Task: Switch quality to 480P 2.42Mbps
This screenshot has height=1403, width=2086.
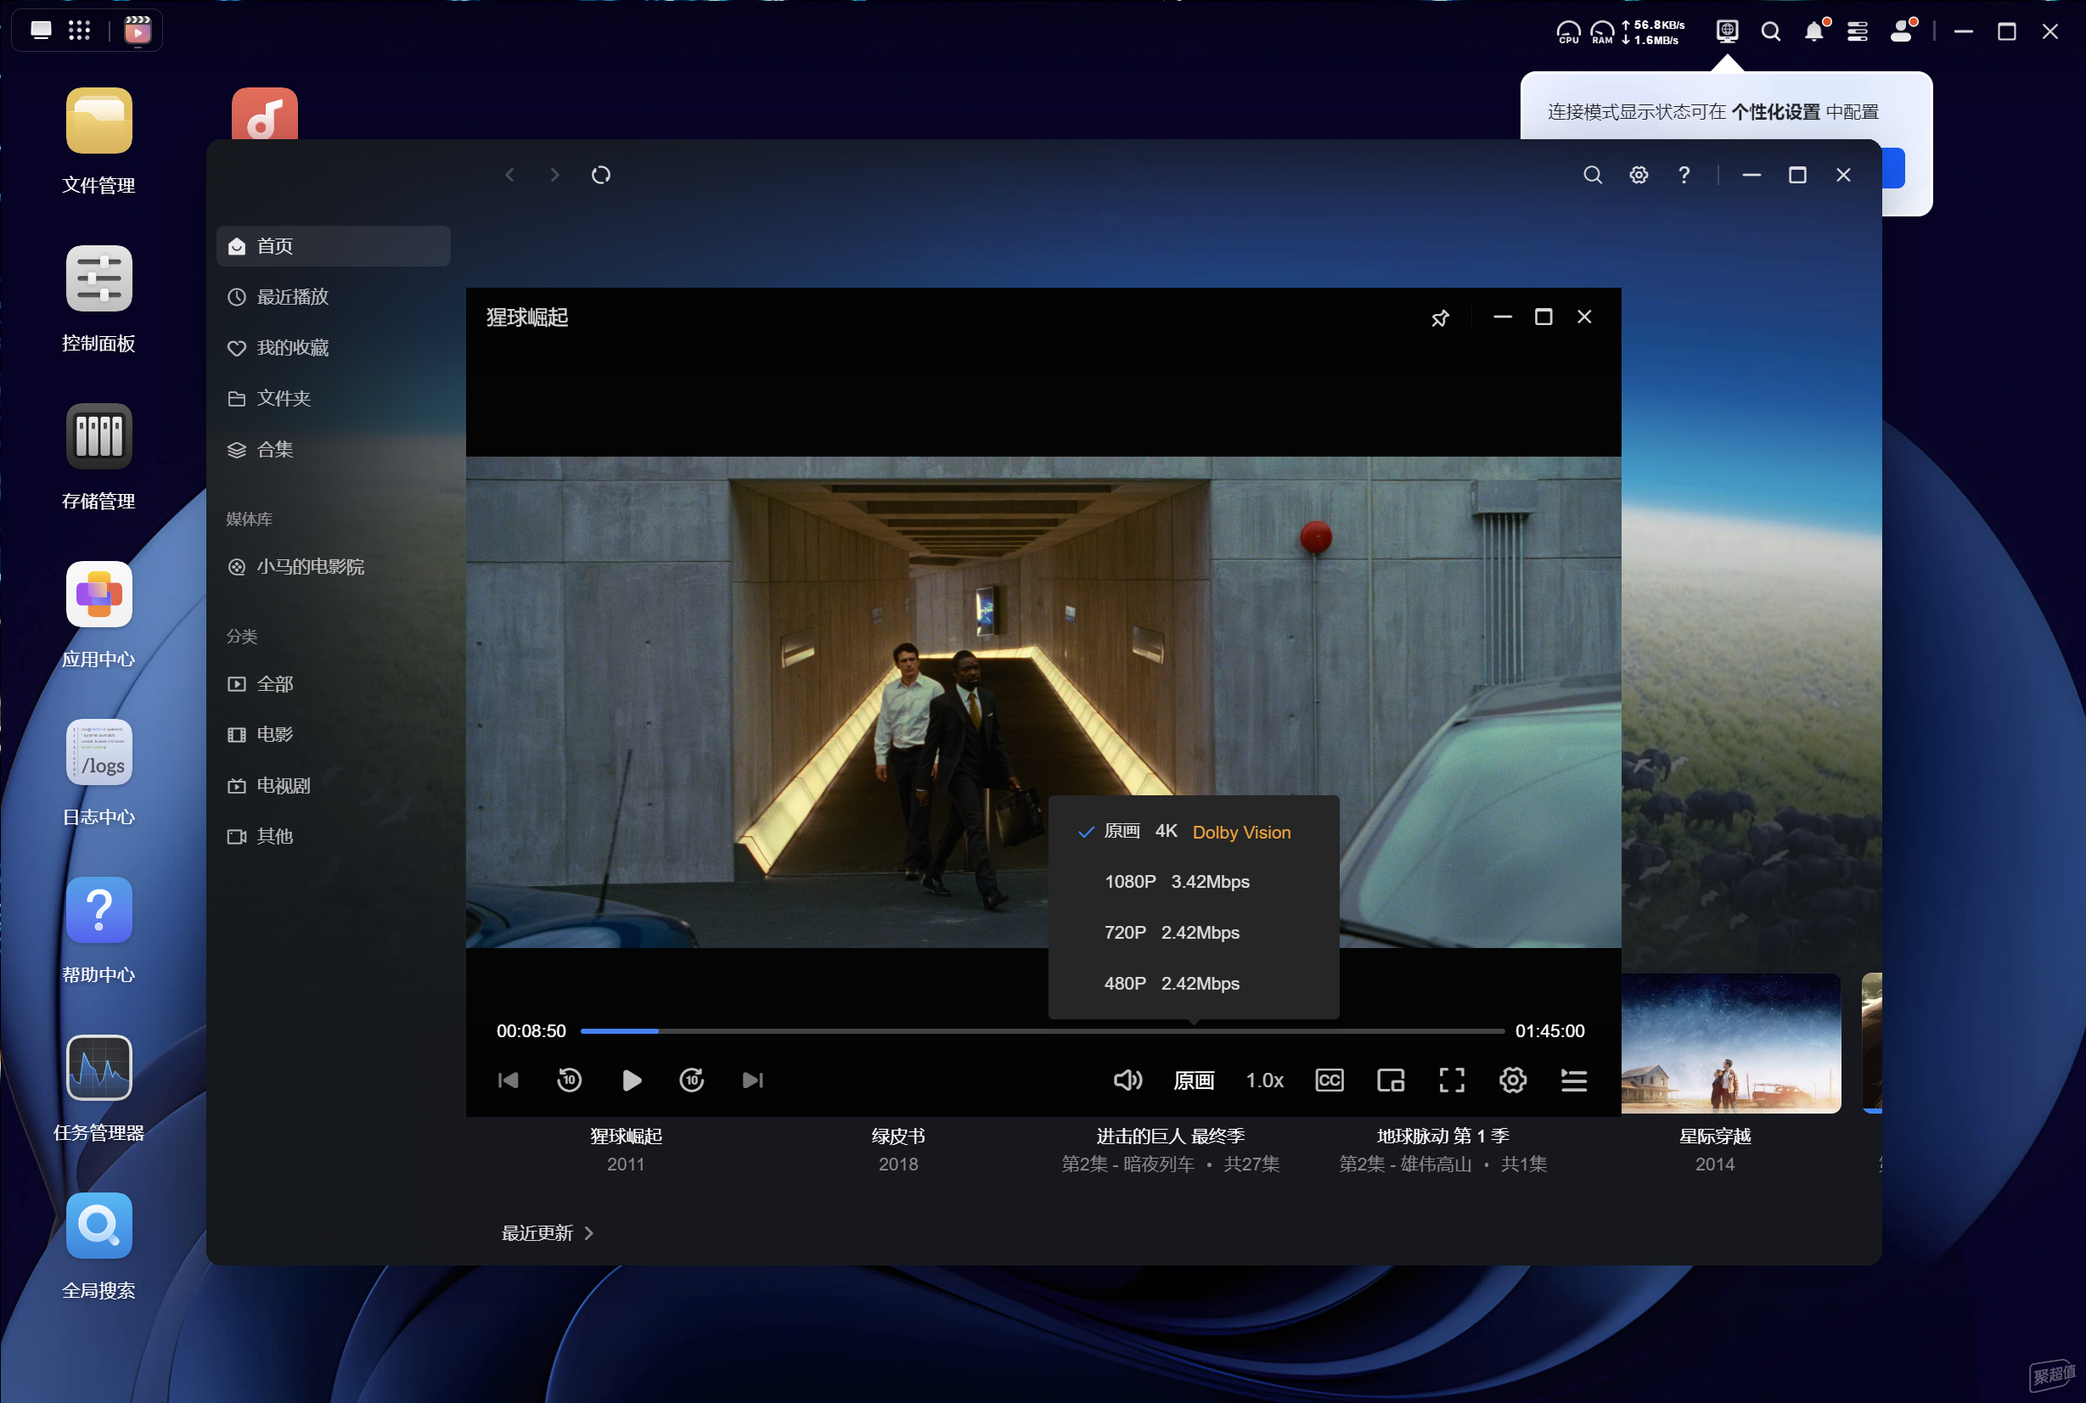Action: [x=1194, y=984]
